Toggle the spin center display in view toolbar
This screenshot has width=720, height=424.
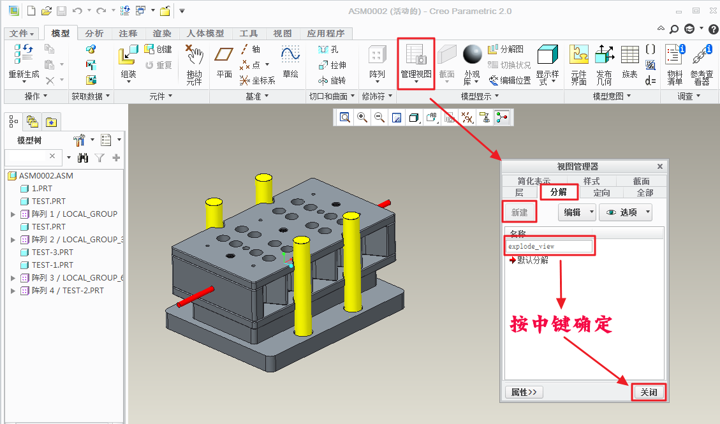click(x=502, y=117)
